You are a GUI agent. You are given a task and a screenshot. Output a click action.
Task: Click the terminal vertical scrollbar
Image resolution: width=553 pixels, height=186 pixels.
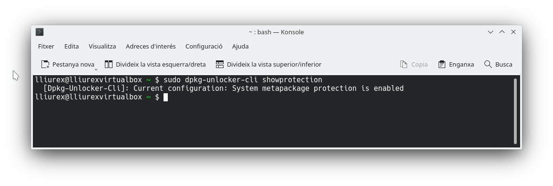[515, 111]
